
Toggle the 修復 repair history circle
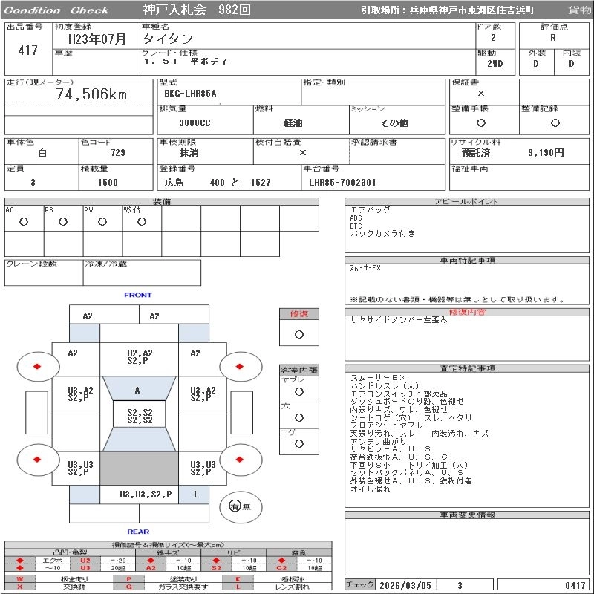[x=298, y=334]
